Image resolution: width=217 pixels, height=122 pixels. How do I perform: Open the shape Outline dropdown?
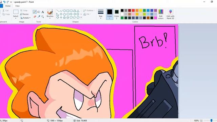pyautogui.click(x=89, y=11)
